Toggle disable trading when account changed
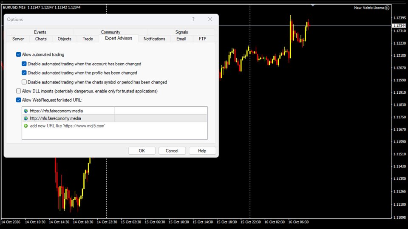408x229 pixels. coord(24,64)
